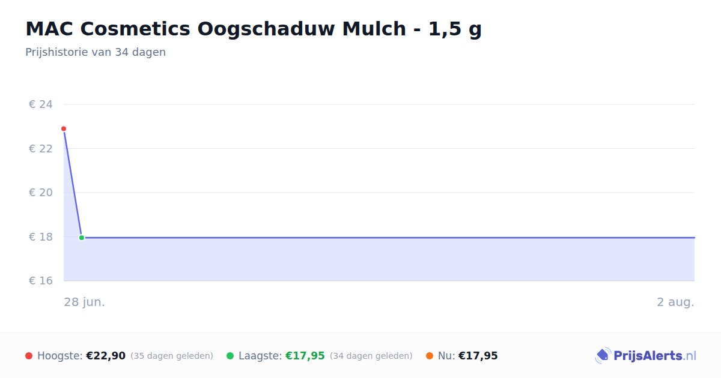721x378 pixels.
Task: Click the € 24 axis label
Action: coord(41,104)
